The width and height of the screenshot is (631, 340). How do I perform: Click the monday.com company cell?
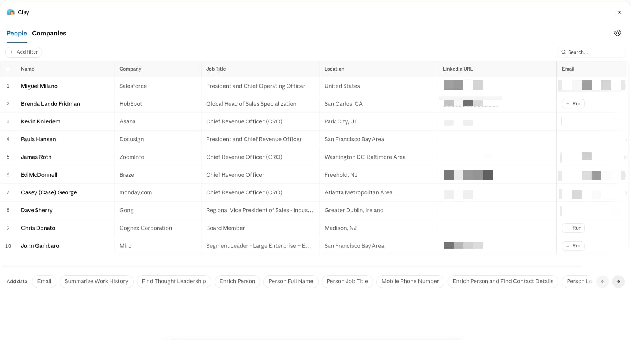(158, 192)
